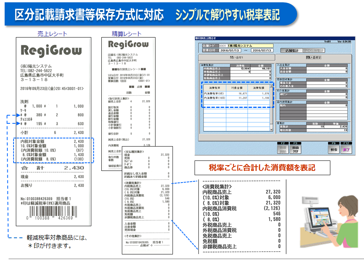Click the store name field (株)陽光システム
This screenshot has height=261, width=364.
tap(250, 46)
